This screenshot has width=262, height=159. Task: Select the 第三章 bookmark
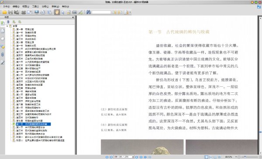click(28, 68)
